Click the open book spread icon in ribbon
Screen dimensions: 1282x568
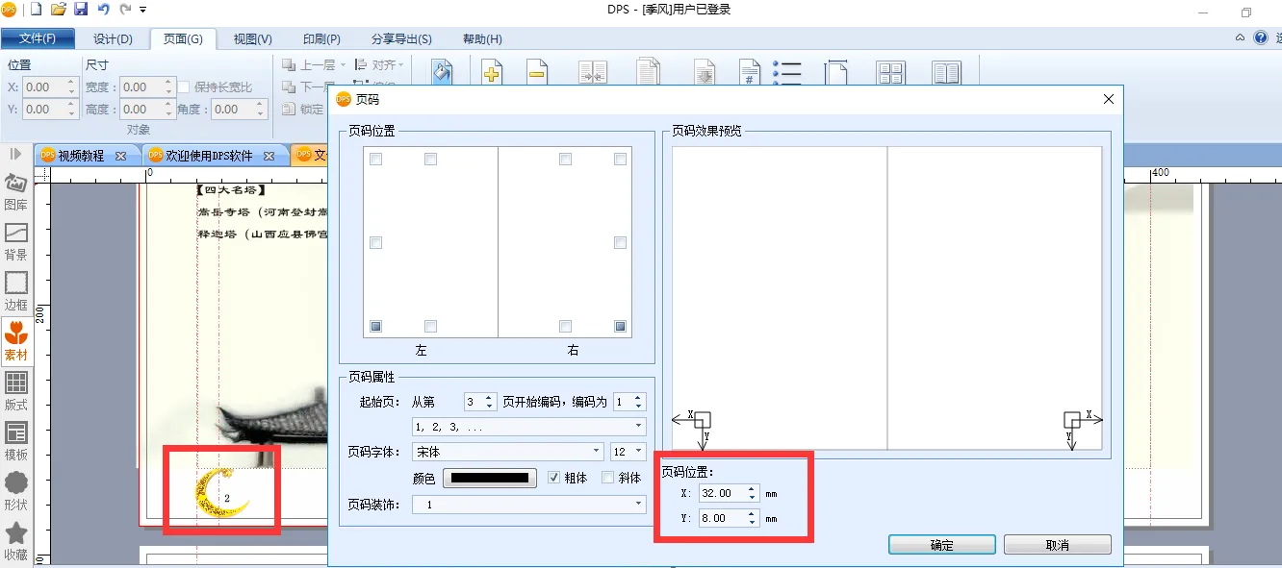tap(946, 74)
